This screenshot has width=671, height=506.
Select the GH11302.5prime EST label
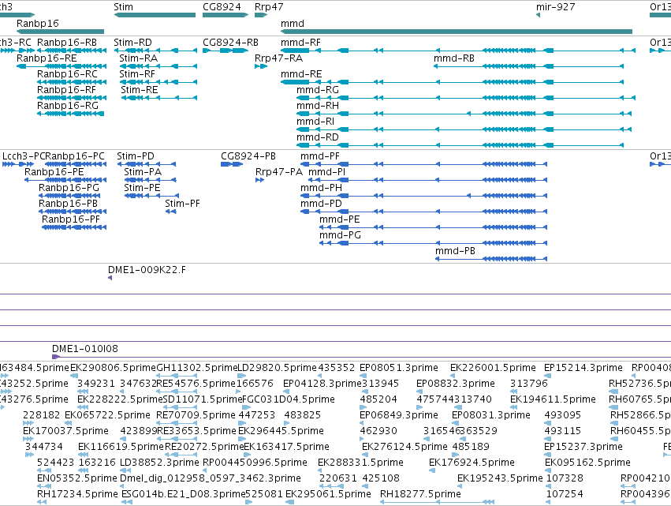(197, 368)
